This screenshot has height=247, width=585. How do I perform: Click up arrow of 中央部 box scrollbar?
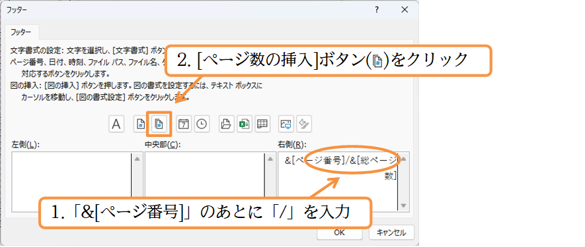(x=270, y=159)
